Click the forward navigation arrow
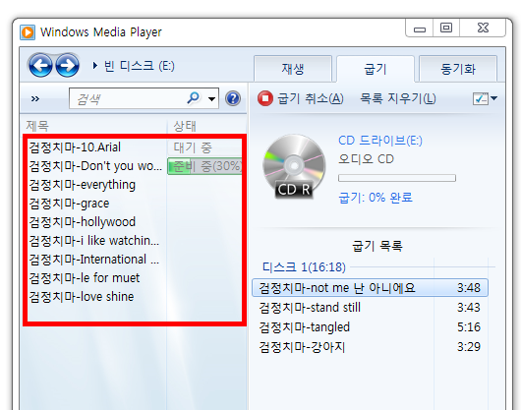521x410 pixels. (68, 66)
